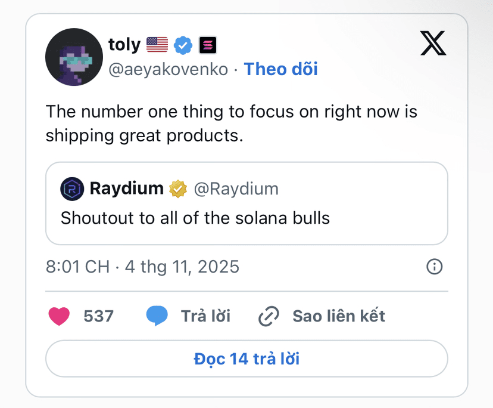Viewport: 493px width, 408px height.
Task: Click toly's pixel-art profile avatar
Action: [74, 57]
